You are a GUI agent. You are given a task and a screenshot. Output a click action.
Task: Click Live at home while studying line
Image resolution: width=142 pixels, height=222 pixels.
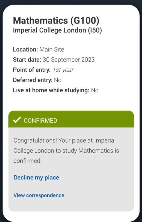click(x=56, y=90)
